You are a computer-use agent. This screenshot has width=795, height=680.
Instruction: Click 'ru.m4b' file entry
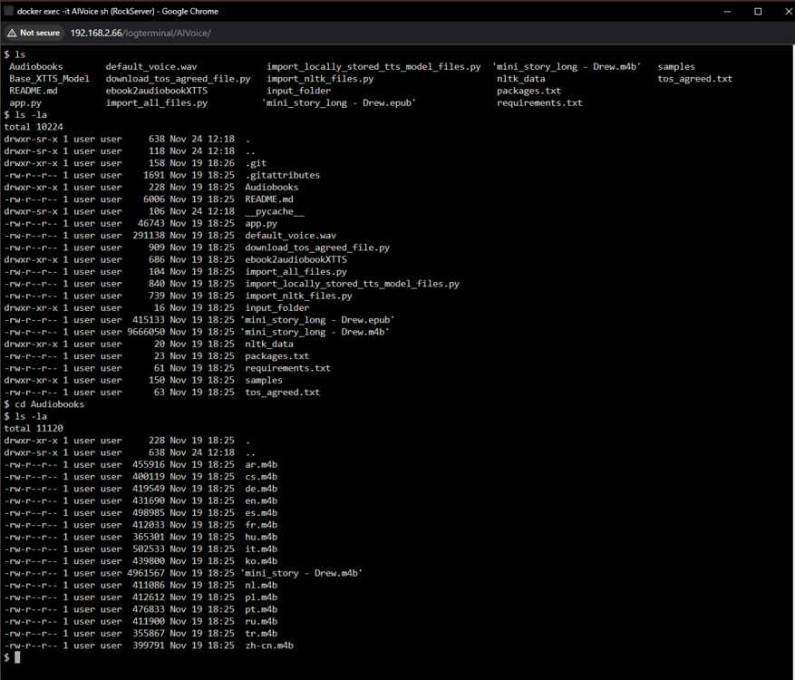point(261,622)
